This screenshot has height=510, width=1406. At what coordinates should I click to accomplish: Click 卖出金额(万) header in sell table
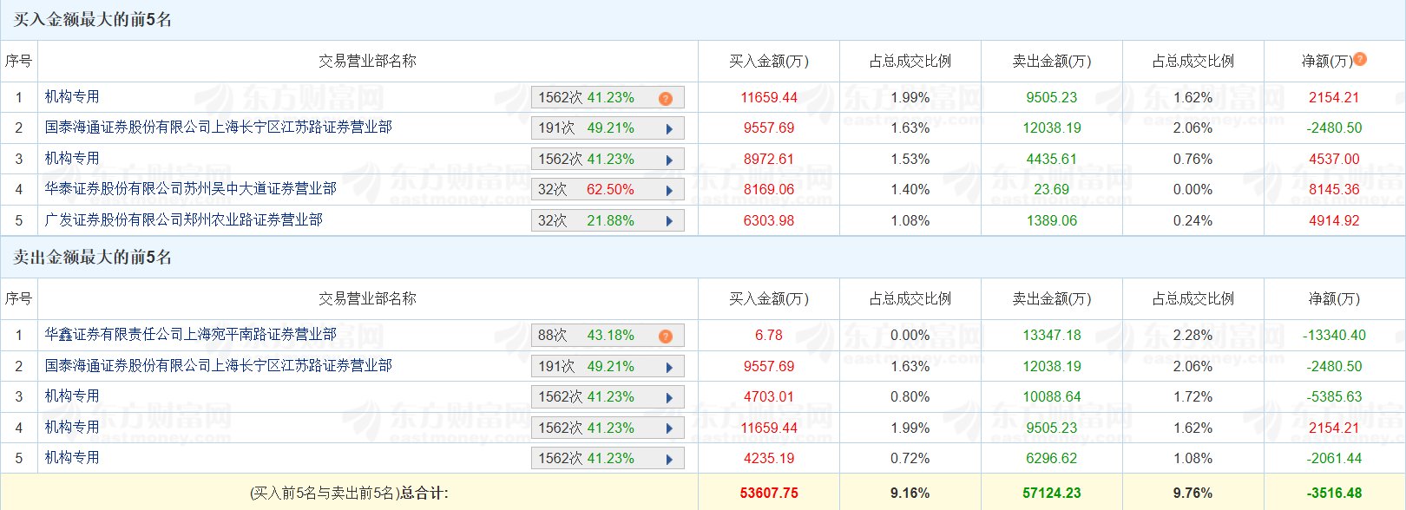(x=1051, y=298)
